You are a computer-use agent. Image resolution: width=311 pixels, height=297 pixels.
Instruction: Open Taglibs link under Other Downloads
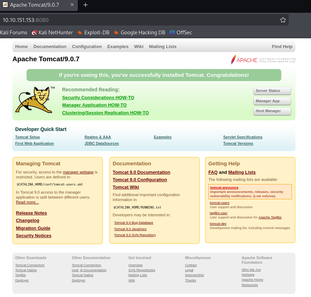21,275
